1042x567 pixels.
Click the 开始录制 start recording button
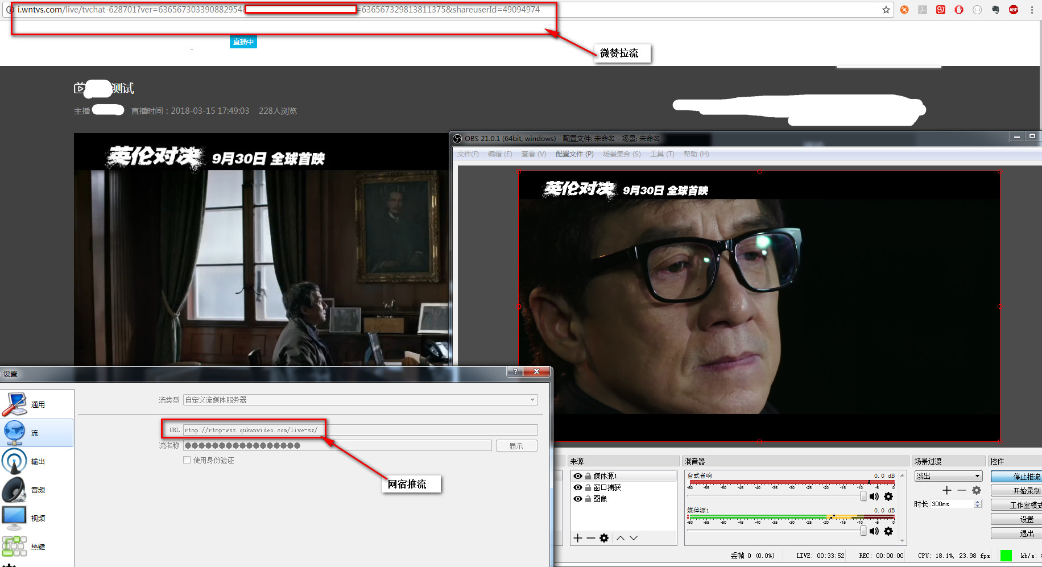[x=1016, y=491]
